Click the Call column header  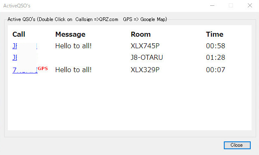(19, 34)
